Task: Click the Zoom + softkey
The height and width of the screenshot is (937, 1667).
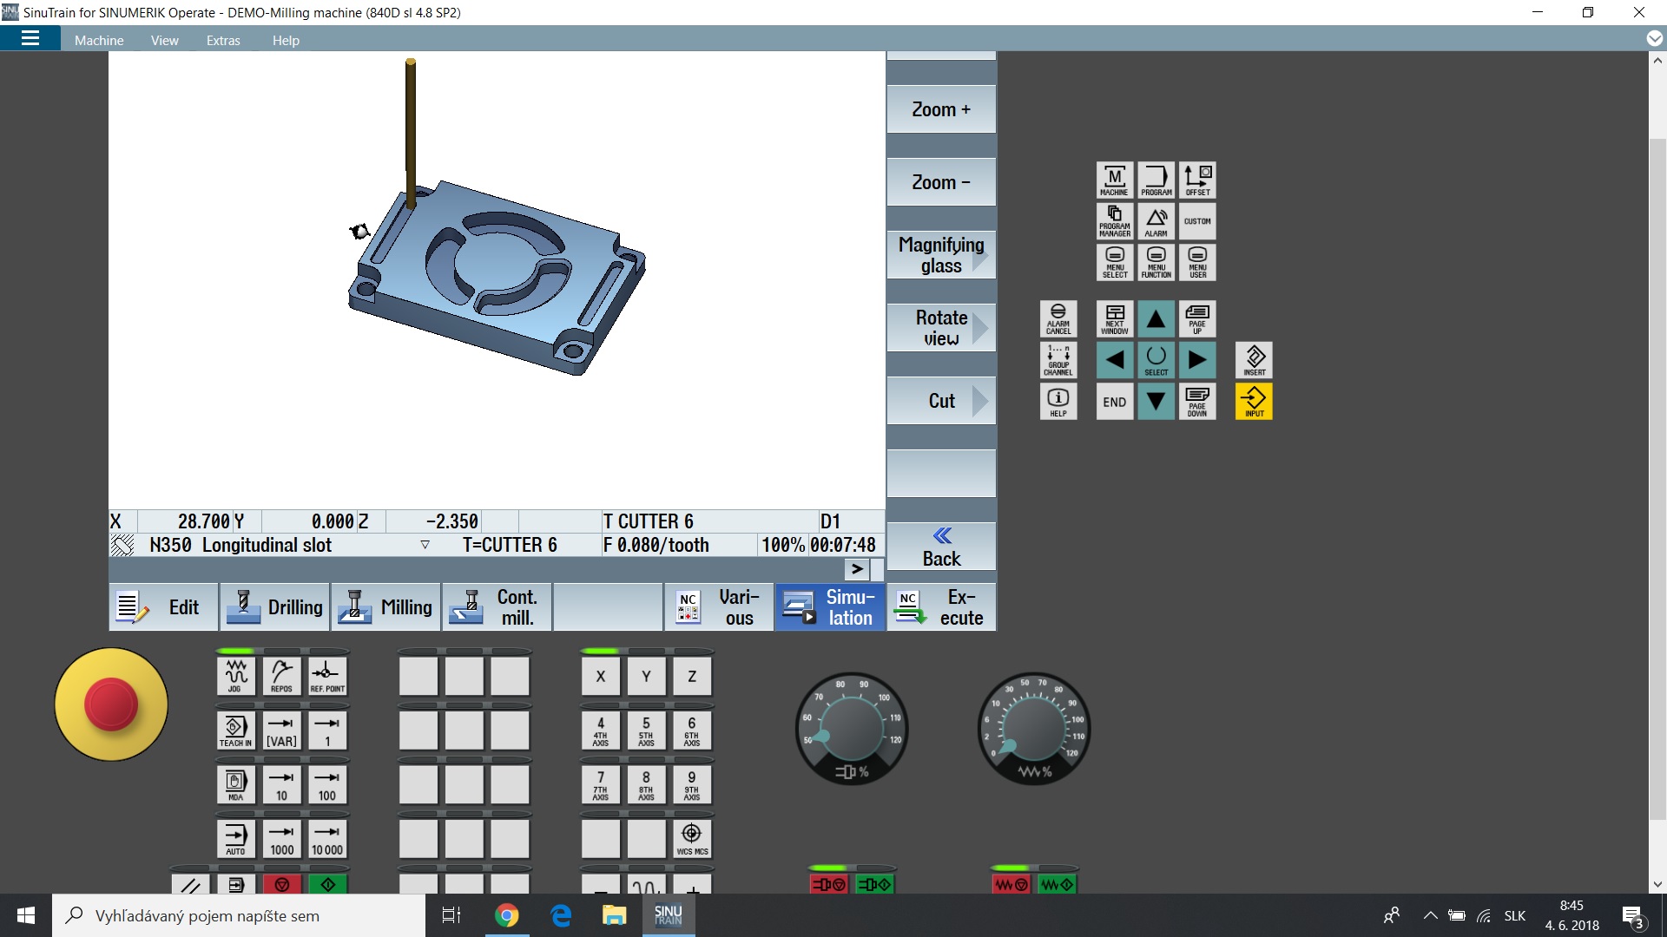Action: (941, 109)
